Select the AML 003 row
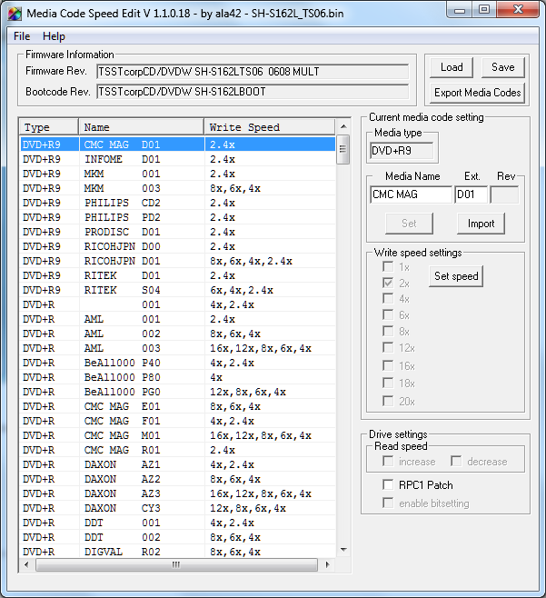546x598 pixels. point(178,348)
